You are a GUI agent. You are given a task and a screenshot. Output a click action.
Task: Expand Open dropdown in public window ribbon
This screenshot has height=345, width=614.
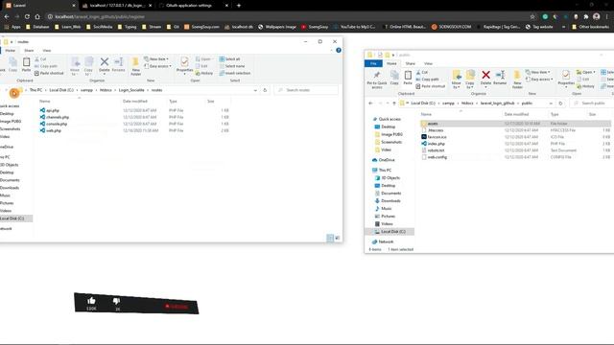(586, 73)
